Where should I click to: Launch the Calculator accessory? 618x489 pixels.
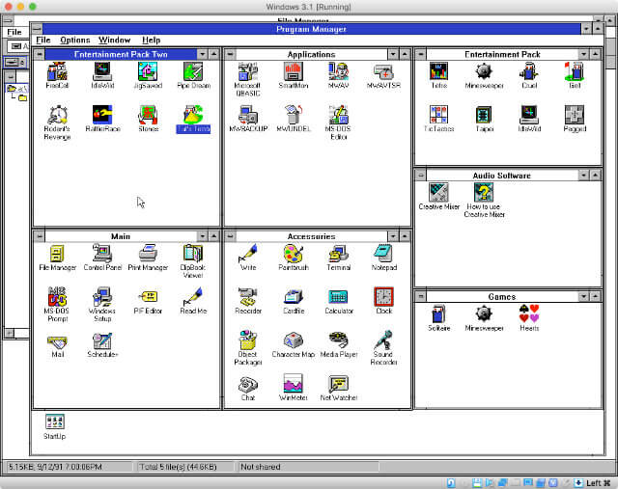coord(339,297)
